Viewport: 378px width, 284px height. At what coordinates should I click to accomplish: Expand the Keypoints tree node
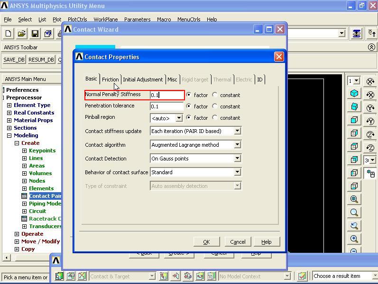[x=24, y=151]
